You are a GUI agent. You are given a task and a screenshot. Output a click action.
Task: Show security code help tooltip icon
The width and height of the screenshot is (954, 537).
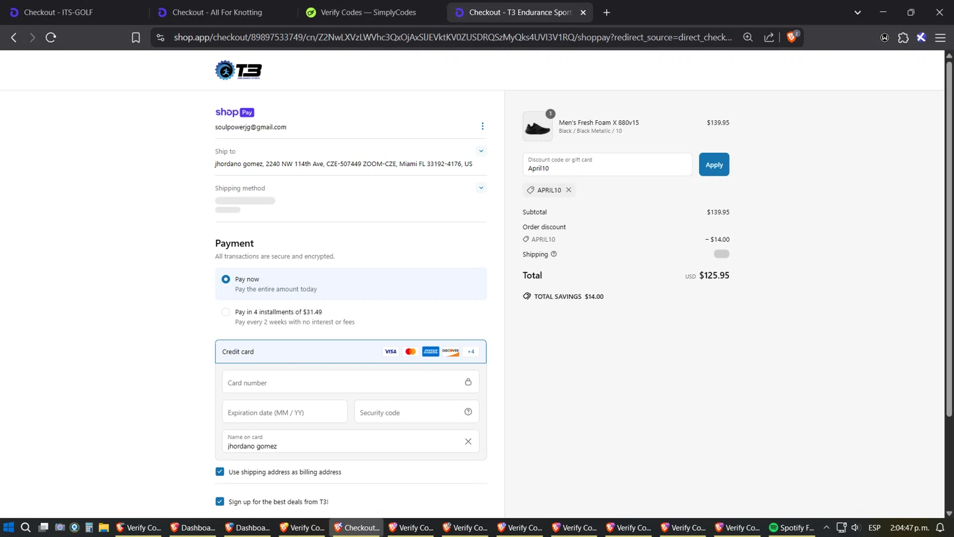[468, 412]
